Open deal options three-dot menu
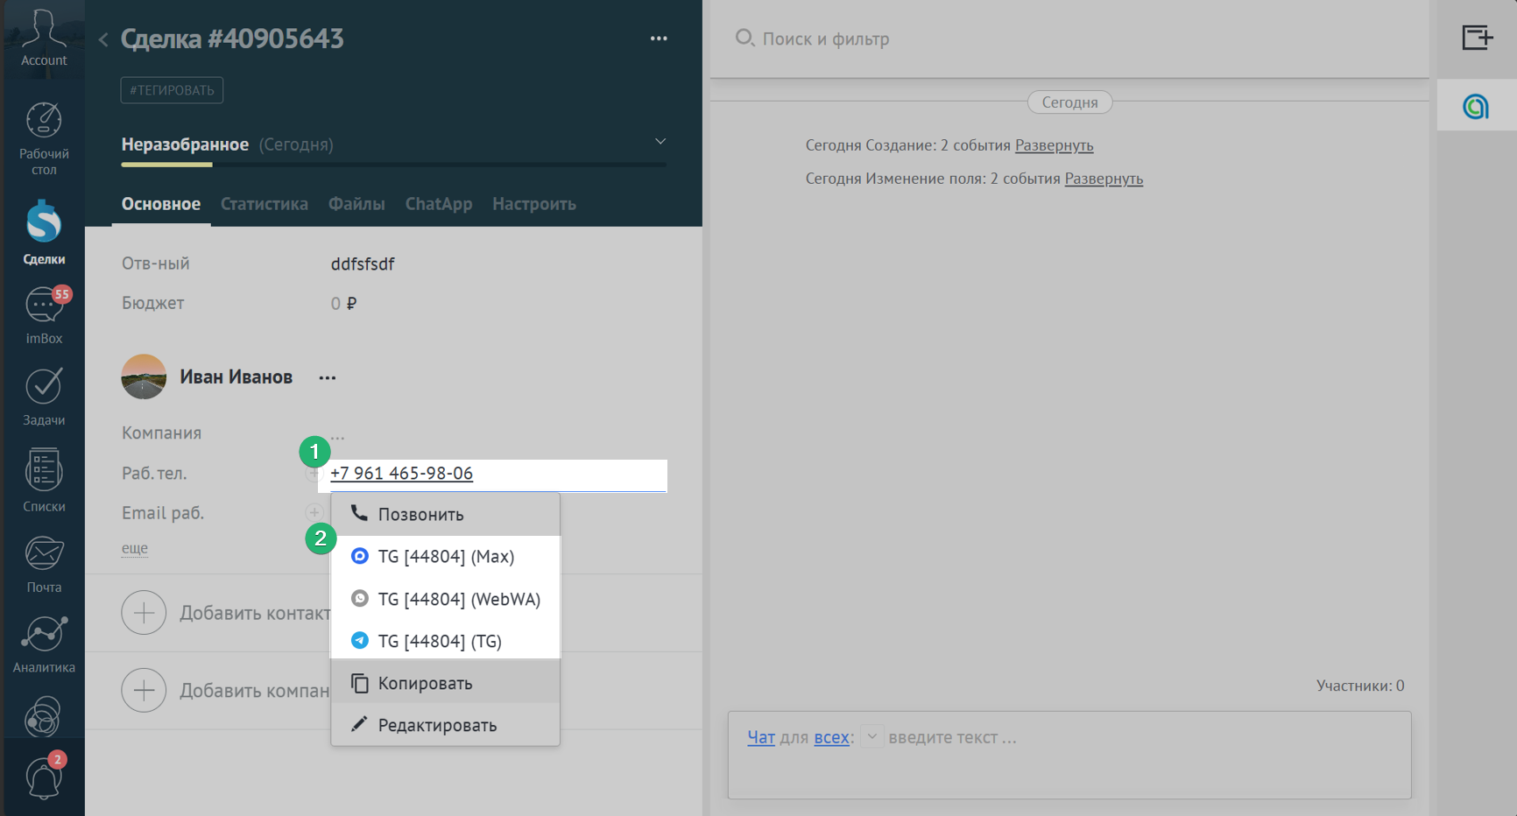 [x=659, y=39]
